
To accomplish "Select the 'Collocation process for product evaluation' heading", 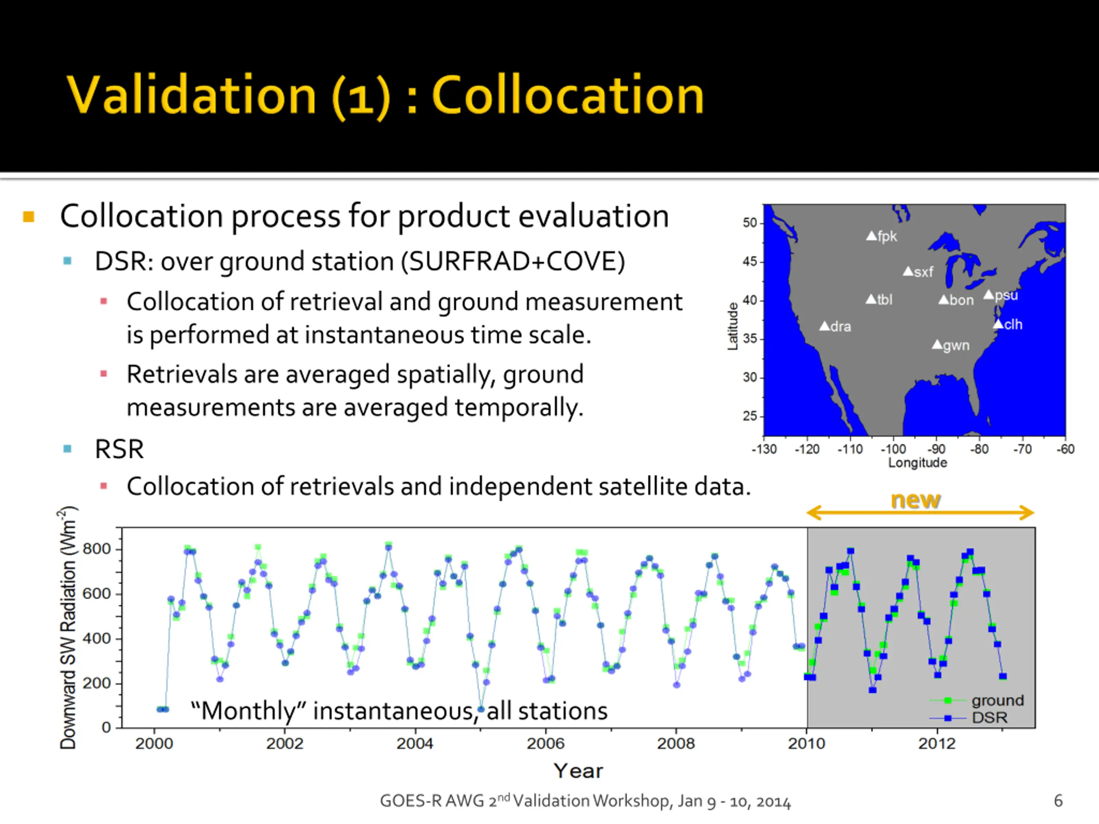I will pyautogui.click(x=364, y=216).
